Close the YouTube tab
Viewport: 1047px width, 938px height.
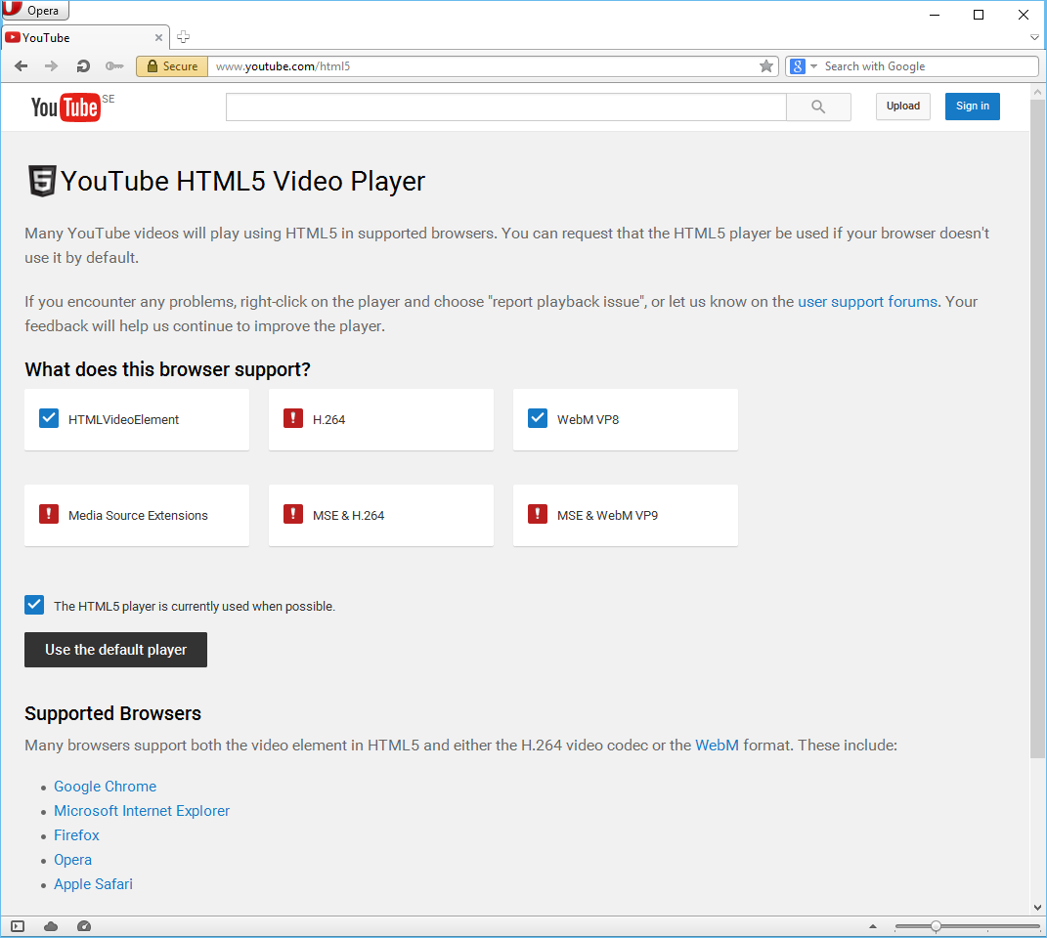[158, 37]
